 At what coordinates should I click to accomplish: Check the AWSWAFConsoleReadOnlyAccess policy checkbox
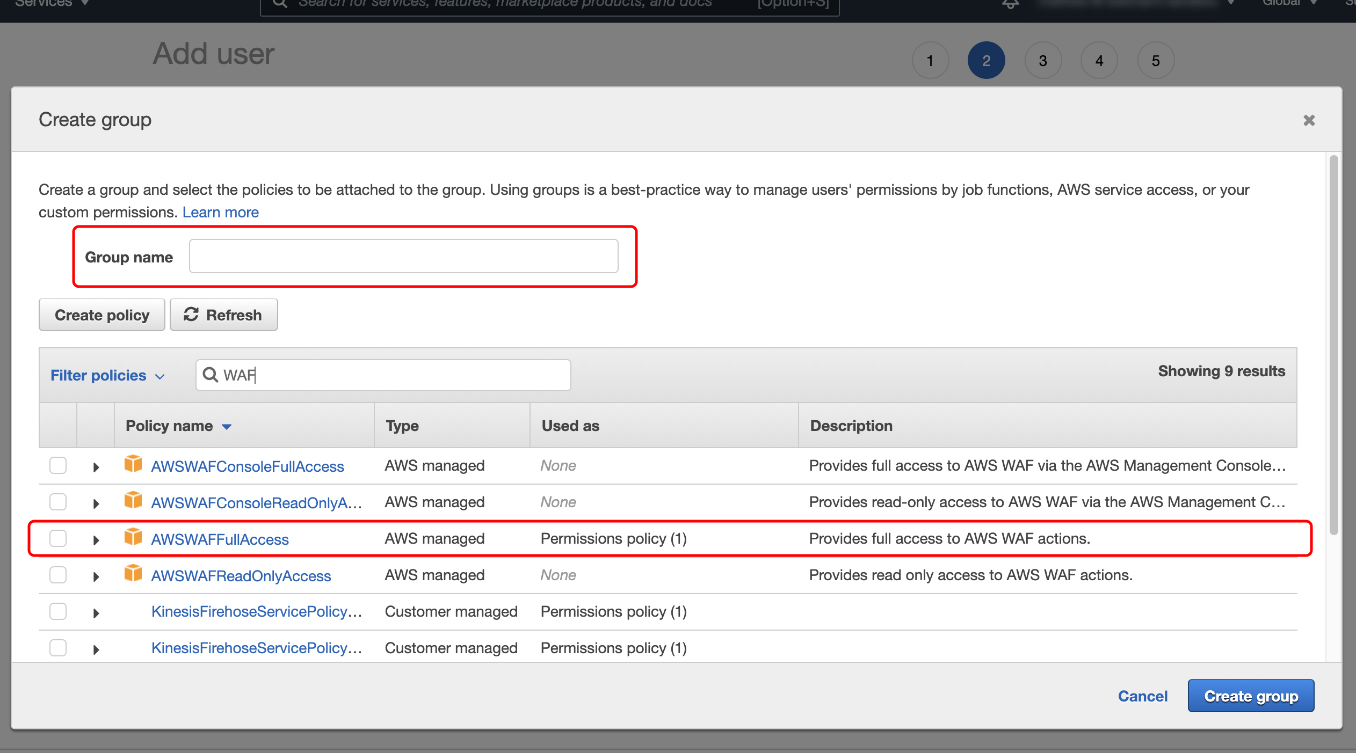click(58, 502)
